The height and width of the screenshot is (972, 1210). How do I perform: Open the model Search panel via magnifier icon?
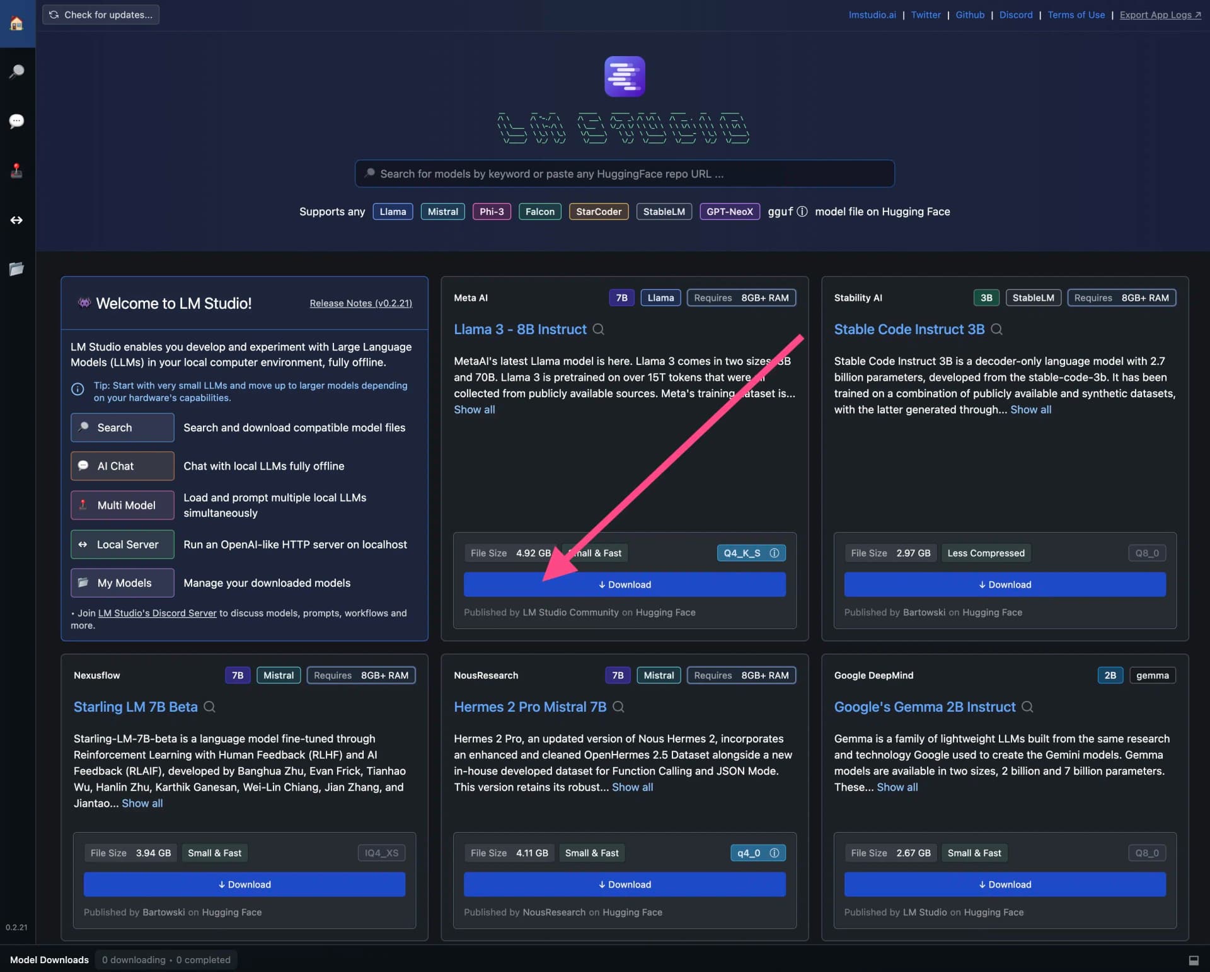click(x=17, y=72)
